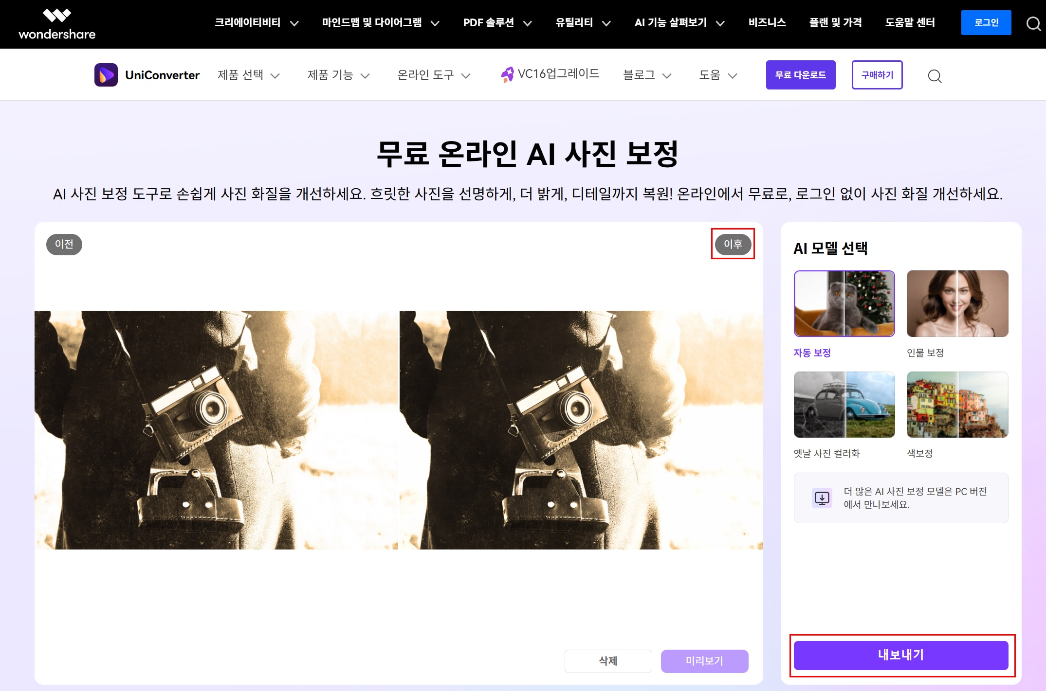Select the 색보정 AI model thumbnail
1046x691 pixels.
[957, 405]
